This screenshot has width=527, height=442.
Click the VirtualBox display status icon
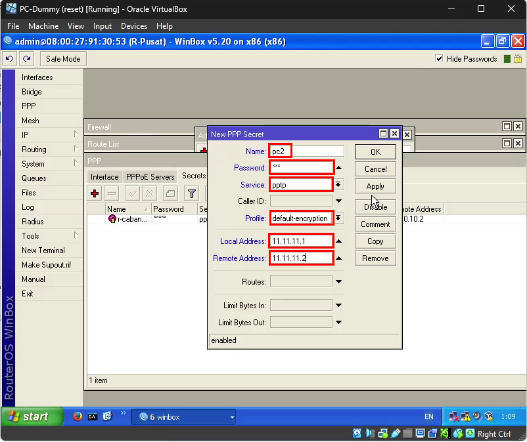[x=420, y=433]
